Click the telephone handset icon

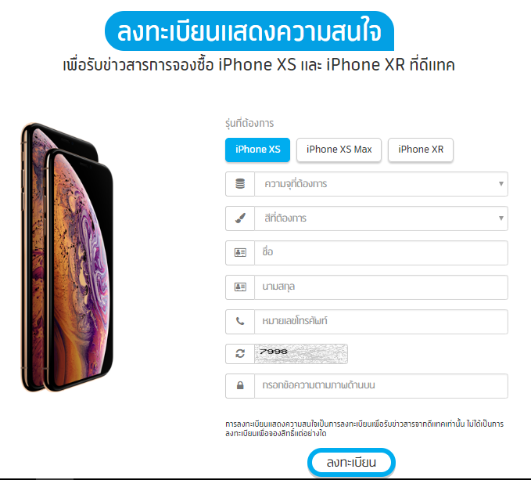[240, 321]
